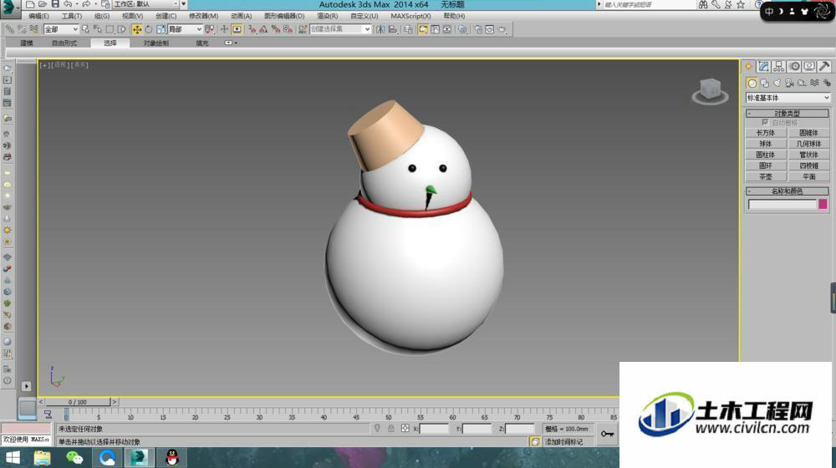Screen dimensions: 836x468
Task: Click the Align tool icon
Action: tap(393, 29)
